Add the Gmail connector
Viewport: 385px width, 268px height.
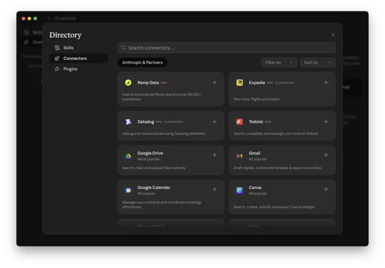(x=326, y=155)
